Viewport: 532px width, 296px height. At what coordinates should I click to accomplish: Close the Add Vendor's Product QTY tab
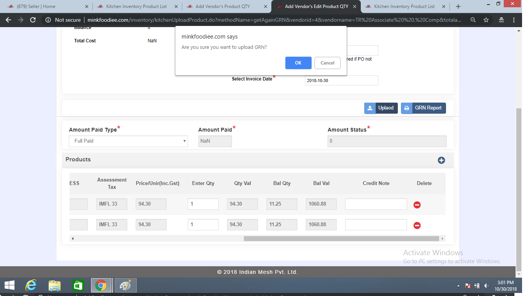point(266,6)
